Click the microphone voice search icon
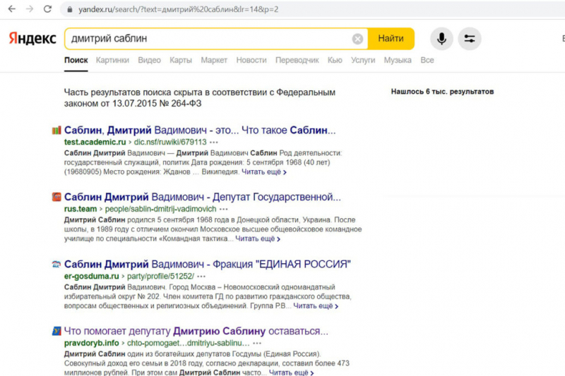Screen dimensions: 565x376 (x=441, y=39)
